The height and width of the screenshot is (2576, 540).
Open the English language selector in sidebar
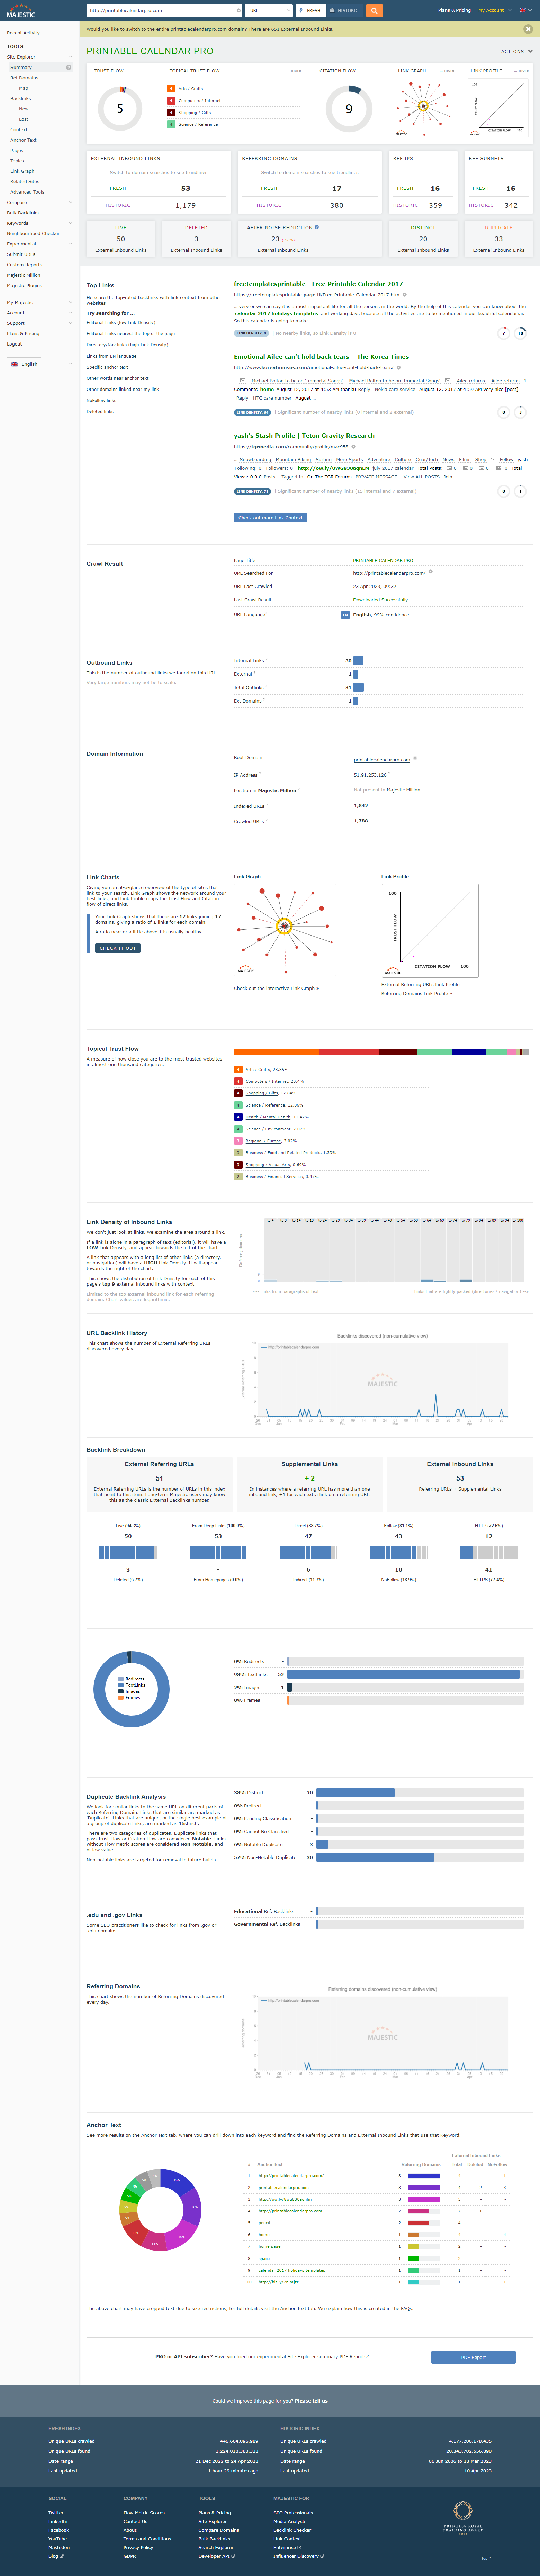coord(24,364)
